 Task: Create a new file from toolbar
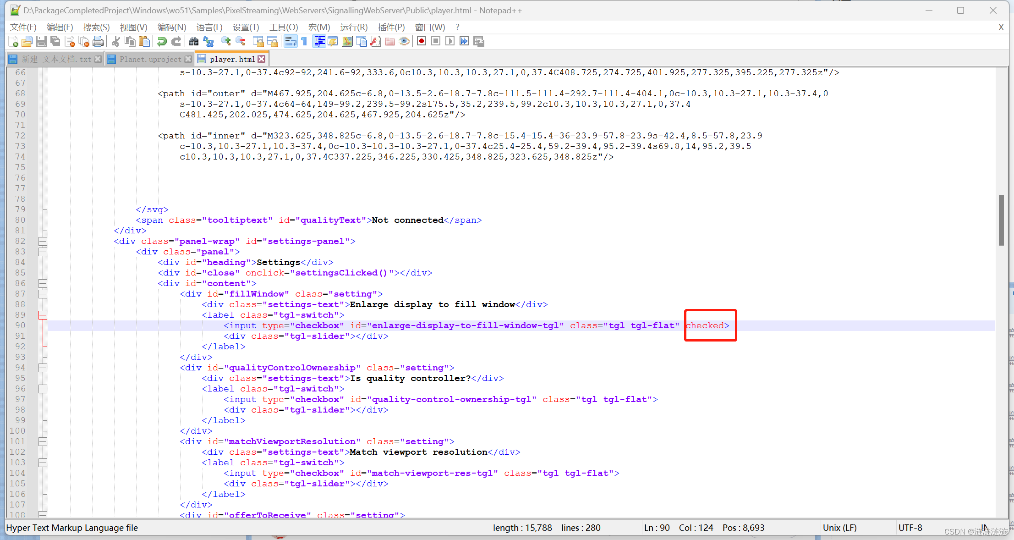tap(13, 42)
